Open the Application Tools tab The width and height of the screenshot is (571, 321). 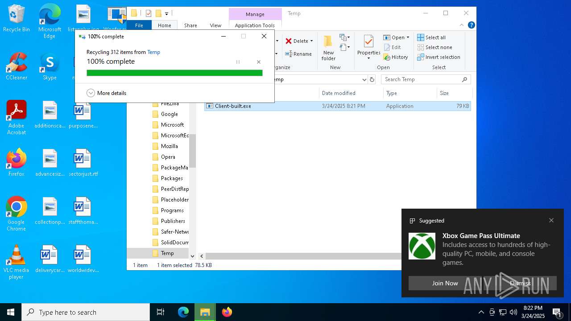[255, 25]
